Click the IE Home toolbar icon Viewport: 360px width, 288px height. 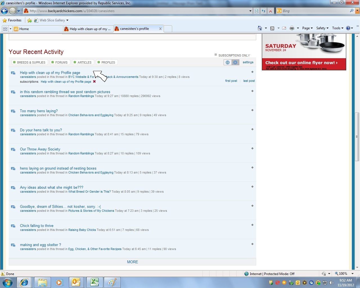pyautogui.click(x=260, y=28)
